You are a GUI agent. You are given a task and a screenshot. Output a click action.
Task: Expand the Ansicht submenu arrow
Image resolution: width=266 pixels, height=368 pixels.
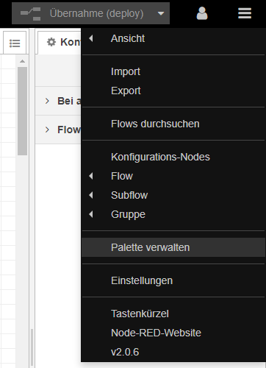[91, 38]
